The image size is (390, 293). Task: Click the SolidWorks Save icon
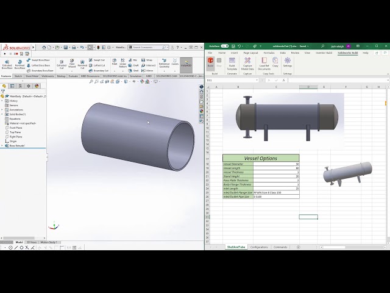tap(66, 47)
